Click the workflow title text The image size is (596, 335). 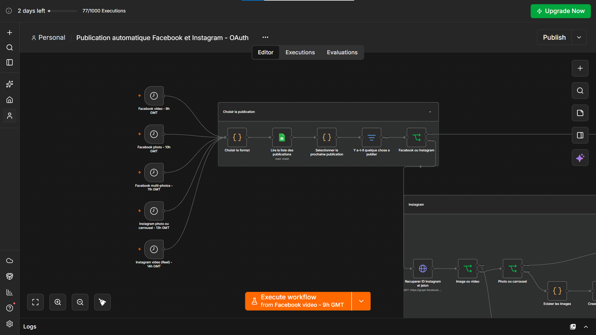162,38
